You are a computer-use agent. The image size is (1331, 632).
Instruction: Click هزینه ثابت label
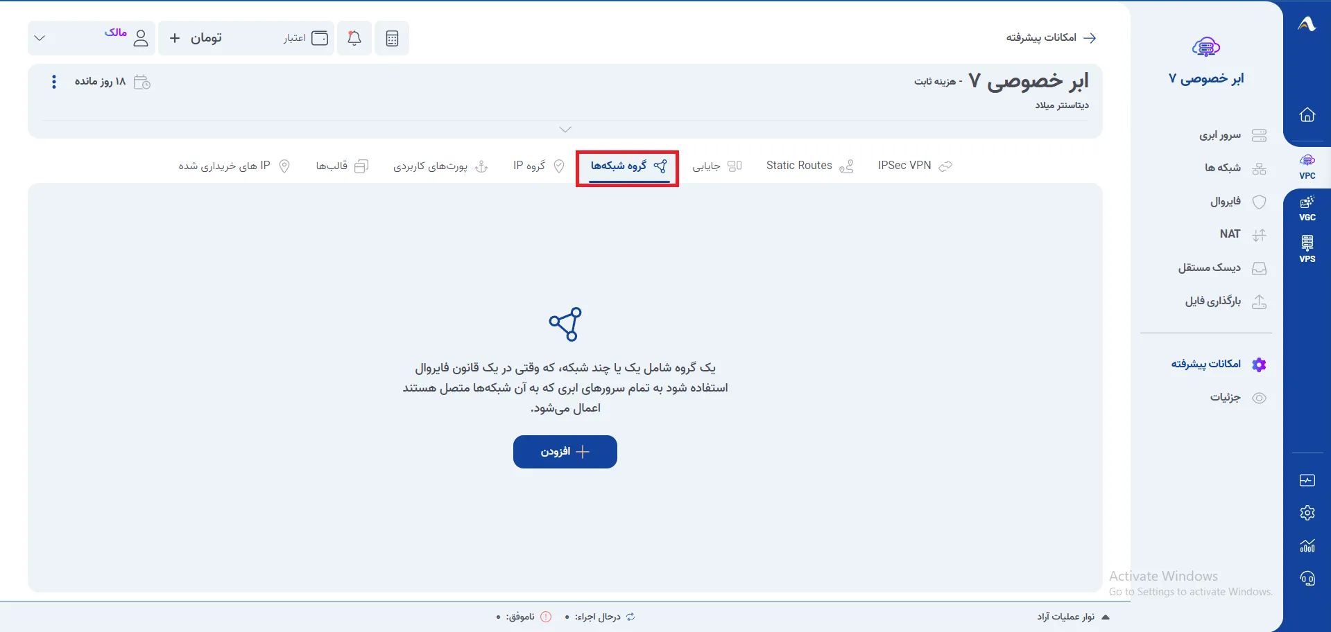[935, 82]
